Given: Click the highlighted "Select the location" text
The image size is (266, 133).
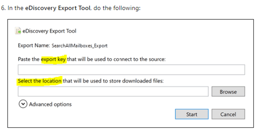Looking at the screenshot, I should coord(40,81).
